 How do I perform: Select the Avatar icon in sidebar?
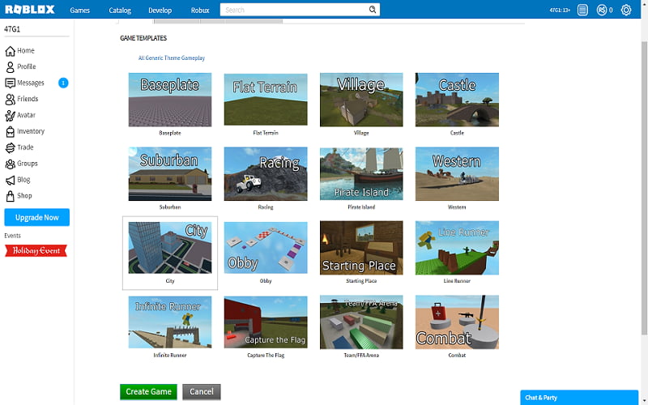click(11, 115)
